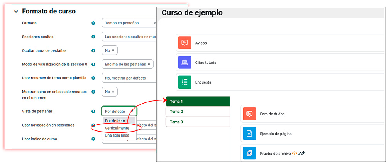
Task: Click the Formato de curso heading text
Action: [x=49, y=11]
